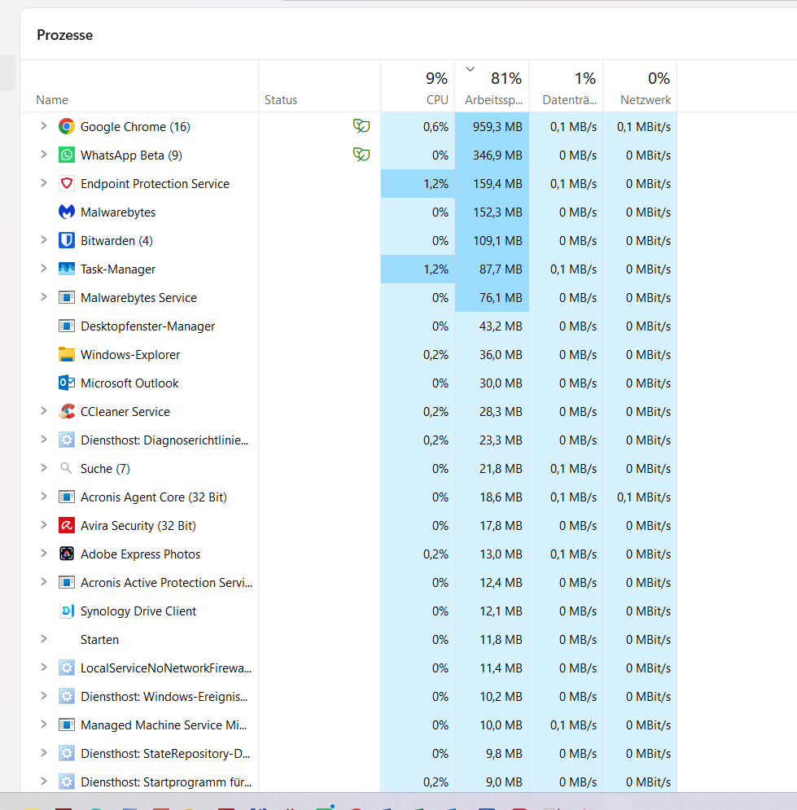Click the LocalServiceNoNetworkFirewall gear icon
The height and width of the screenshot is (810, 797).
click(66, 668)
